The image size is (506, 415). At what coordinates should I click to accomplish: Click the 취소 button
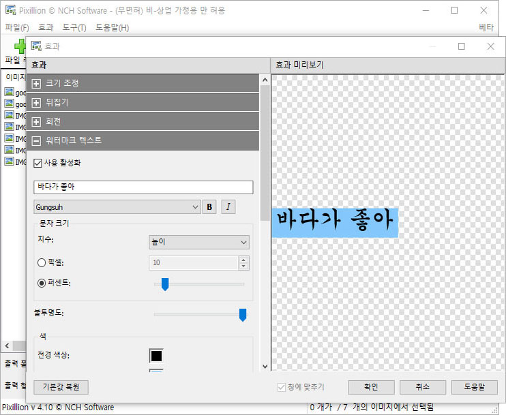(423, 387)
